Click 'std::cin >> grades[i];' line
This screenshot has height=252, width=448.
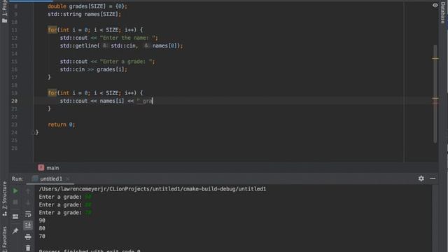tap(93, 69)
